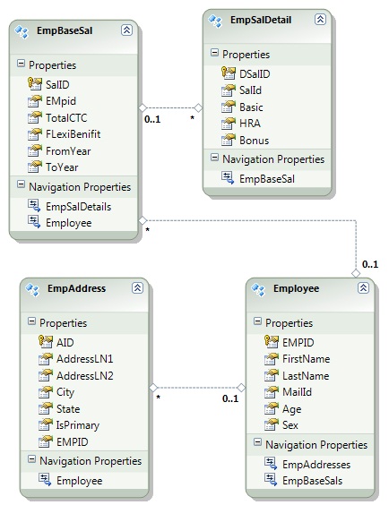This screenshot has width=389, height=505.
Task: Click the property icon next to FromYear
Action: pos(34,150)
